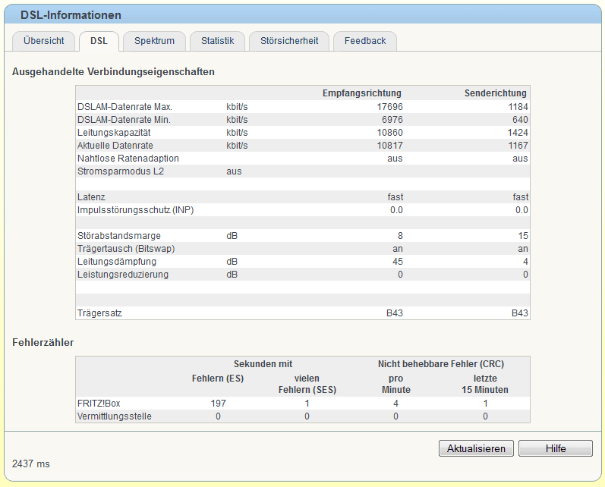
Task: Click Leitungsdämpfung value 45
Action: [398, 262]
